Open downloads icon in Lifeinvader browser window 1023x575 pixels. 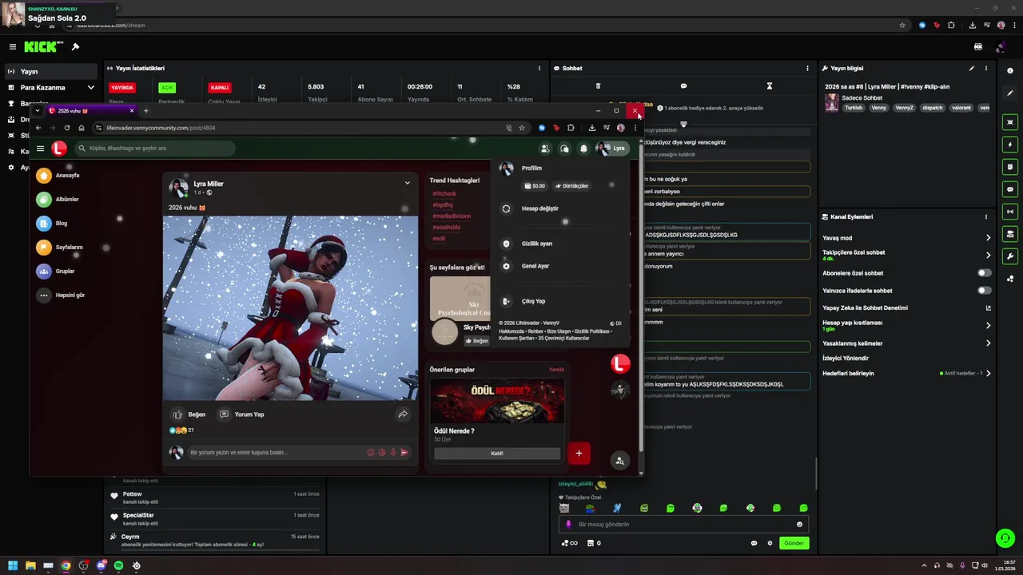click(591, 128)
